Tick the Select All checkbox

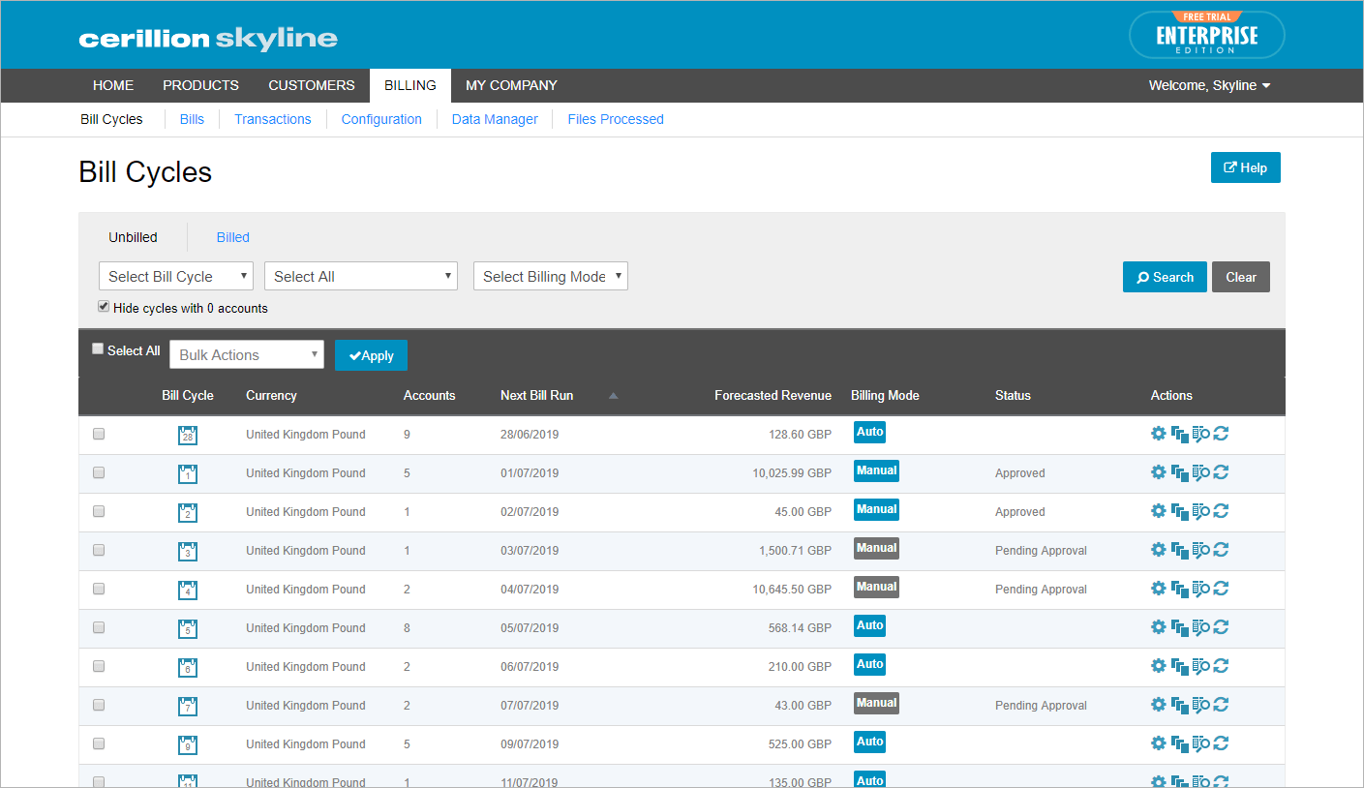coord(98,349)
